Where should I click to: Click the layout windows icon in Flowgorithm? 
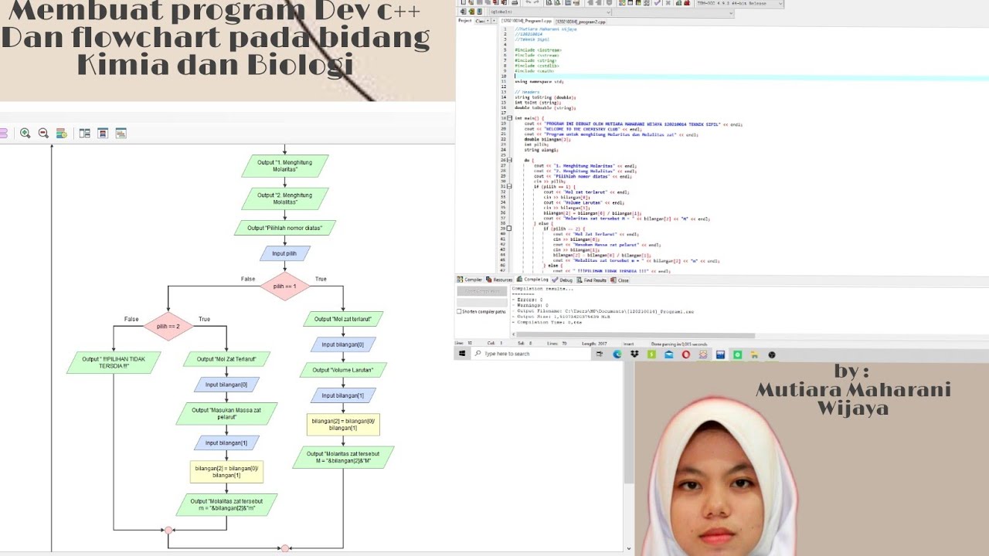point(121,134)
